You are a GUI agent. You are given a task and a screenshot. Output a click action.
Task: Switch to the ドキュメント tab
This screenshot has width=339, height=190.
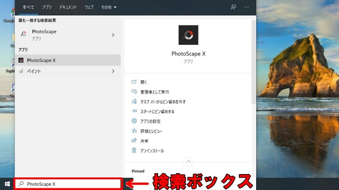pos(68,8)
